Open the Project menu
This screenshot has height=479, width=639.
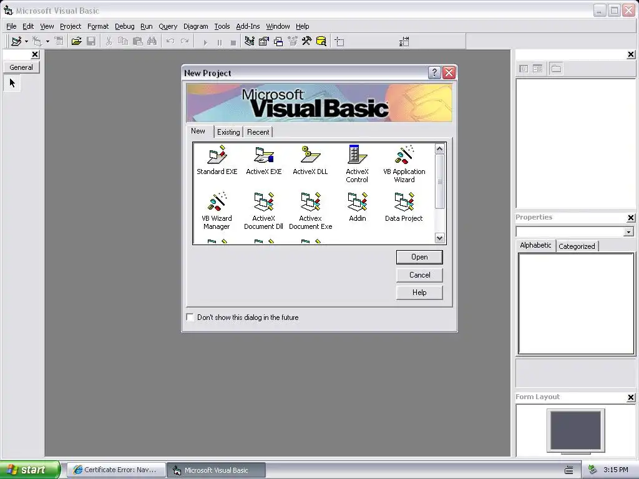point(71,26)
